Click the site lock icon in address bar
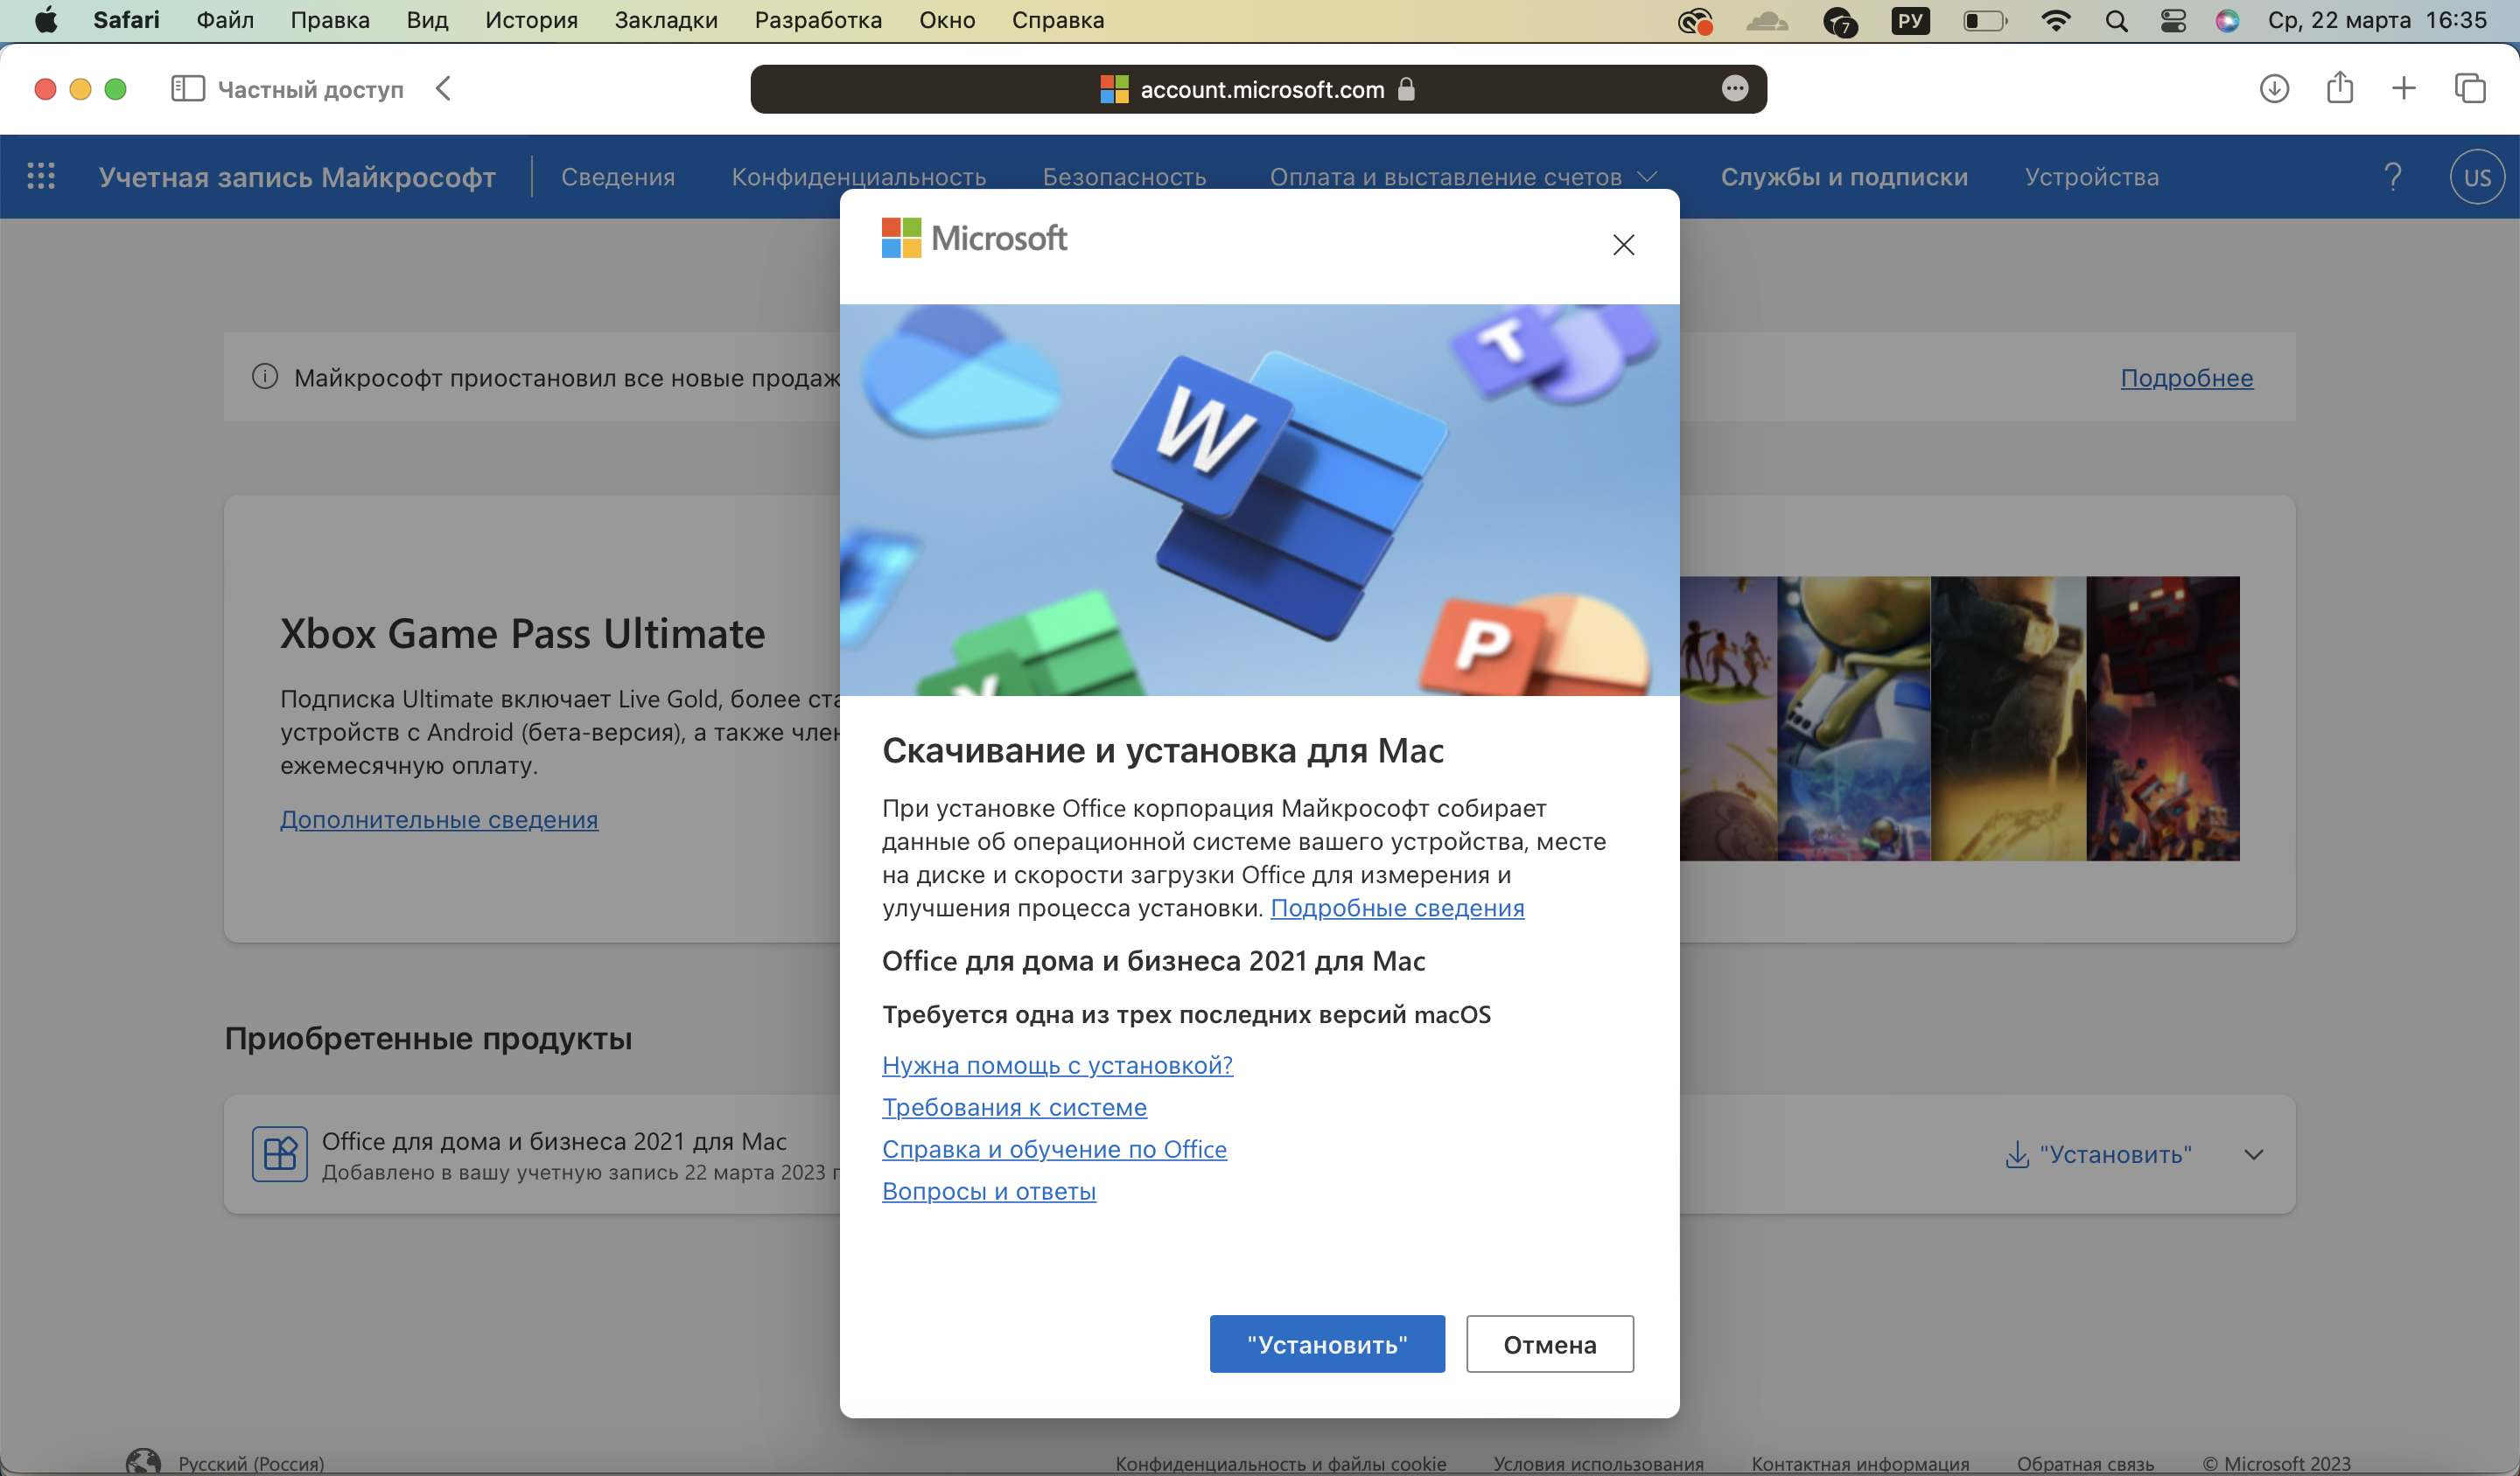2520x1476 pixels. tap(1406, 89)
